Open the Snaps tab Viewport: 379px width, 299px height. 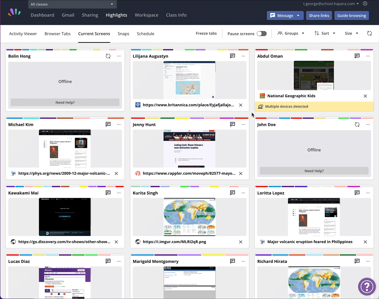tap(123, 34)
